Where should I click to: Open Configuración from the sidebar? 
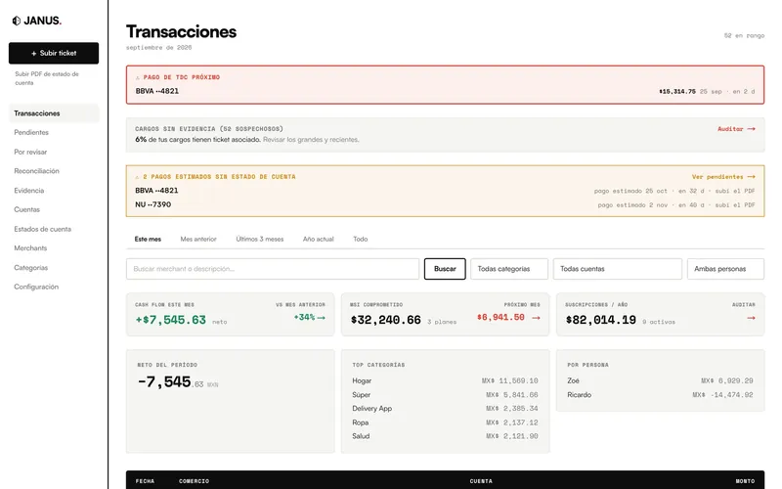36,287
